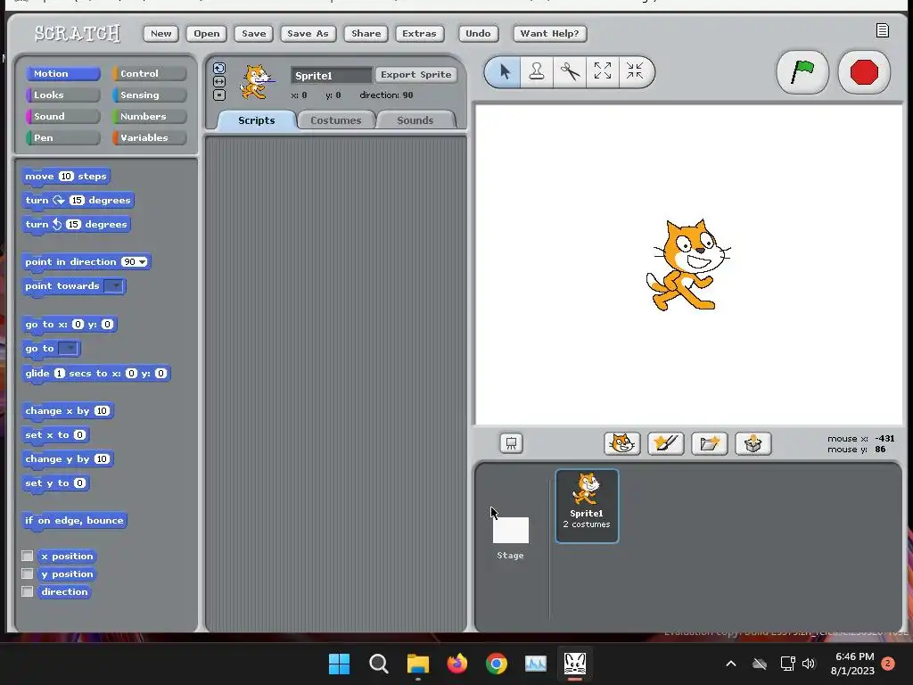The image size is (913, 685).
Task: Edit steps value in move block
Action: (x=66, y=176)
